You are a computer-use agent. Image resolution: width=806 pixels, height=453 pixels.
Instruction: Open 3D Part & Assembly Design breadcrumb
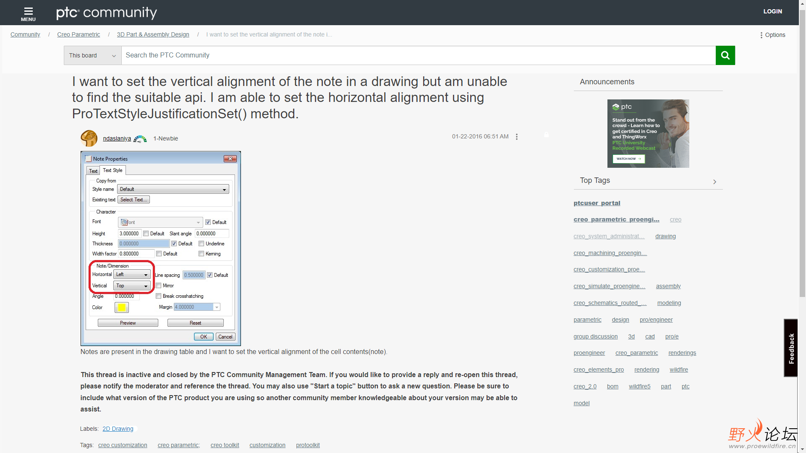click(153, 34)
